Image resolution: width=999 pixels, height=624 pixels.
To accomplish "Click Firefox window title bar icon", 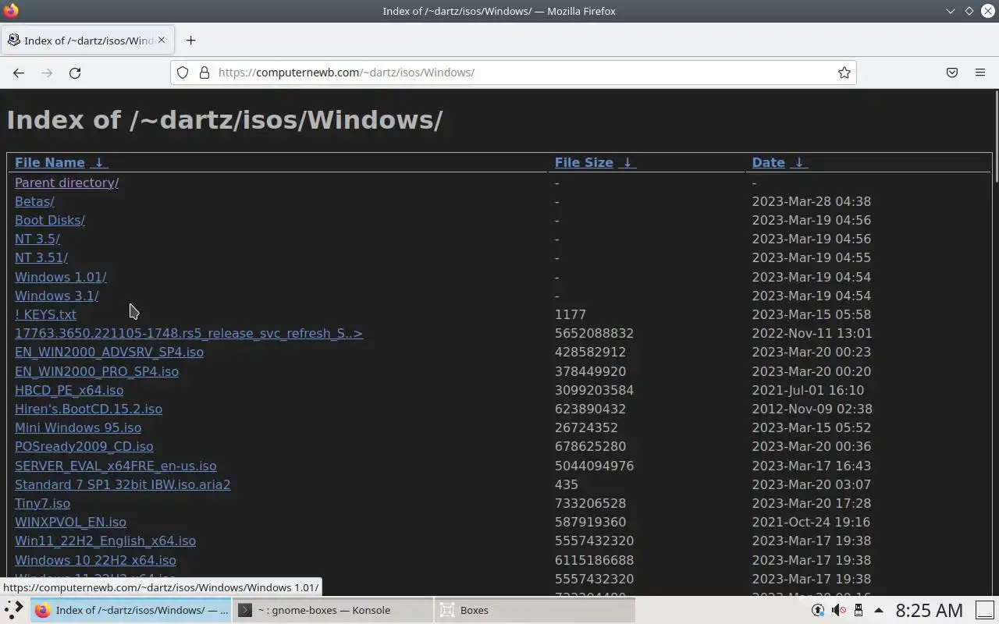I will pos(11,11).
